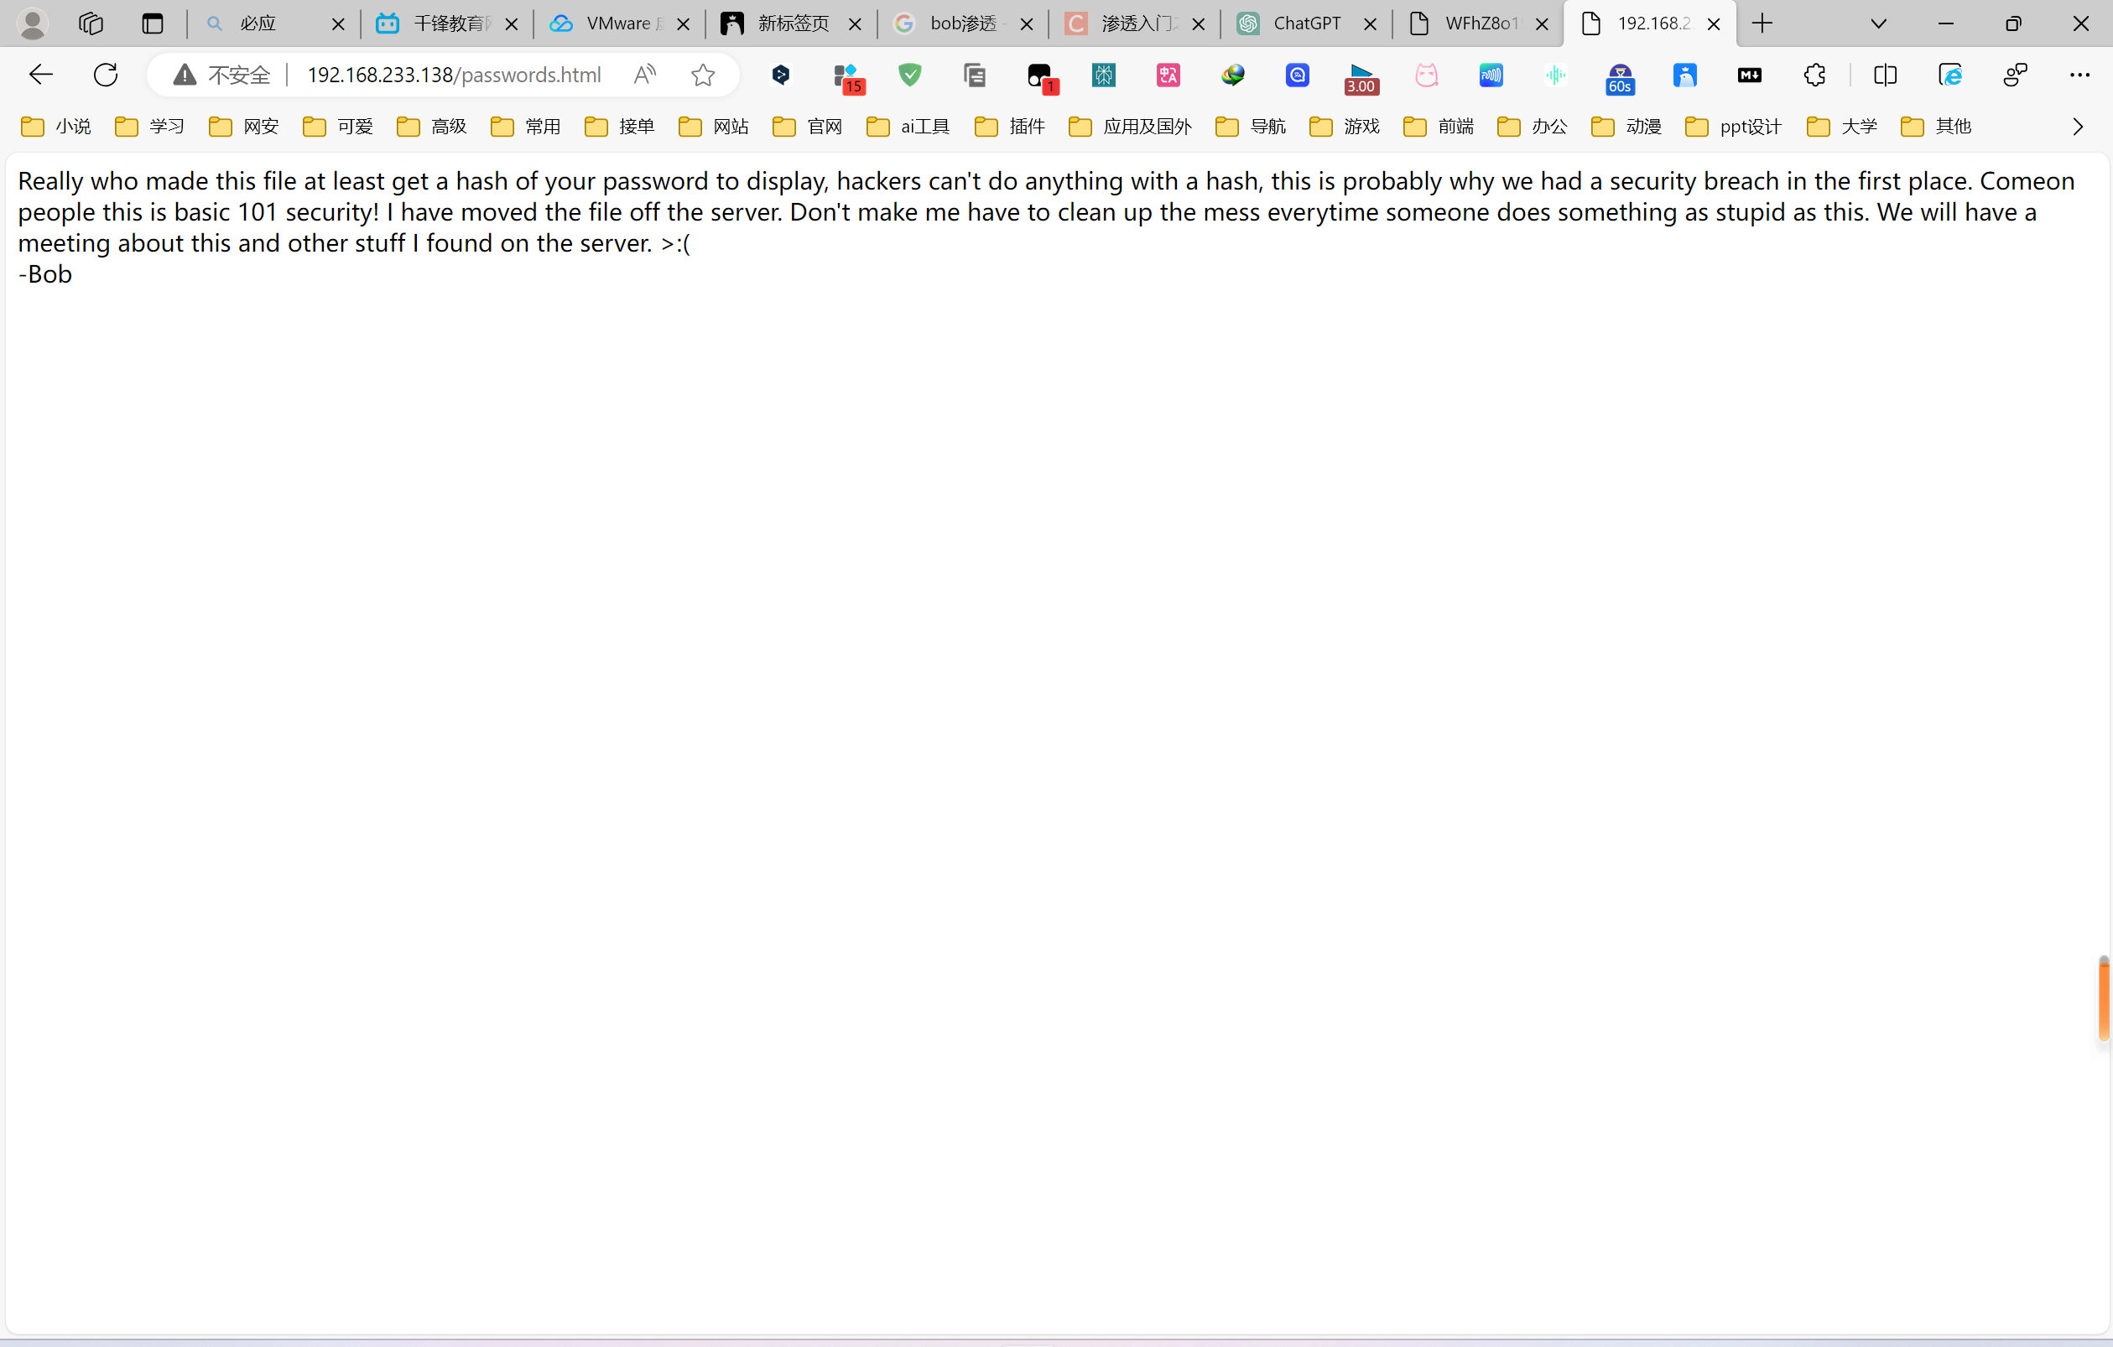Image resolution: width=2113 pixels, height=1347 pixels.
Task: Open the green shield adblock extension
Action: pos(910,75)
